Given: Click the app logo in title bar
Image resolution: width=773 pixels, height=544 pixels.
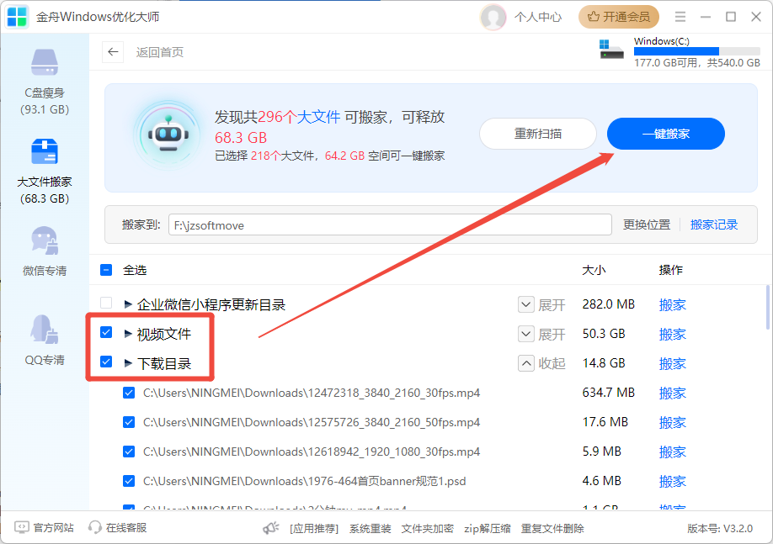Looking at the screenshot, I should (17, 17).
